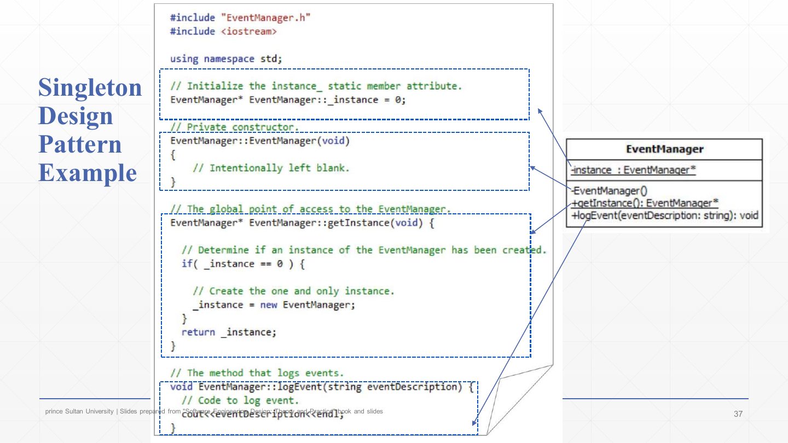The image size is (788, 443).
Task: Click the "+logEvent(eventDescription: string): void" UML operation
Action: (664, 215)
